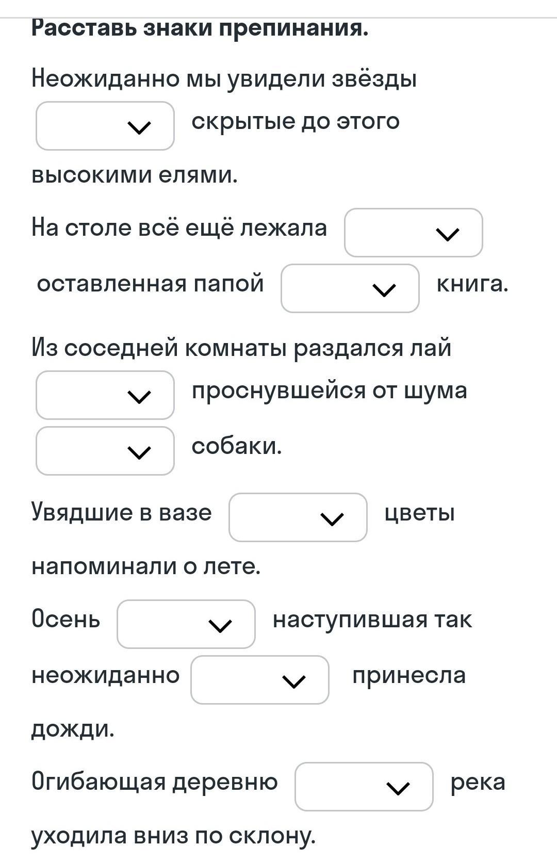
Task: Expand dropdown before the word "книга"
Action: [x=350, y=288]
